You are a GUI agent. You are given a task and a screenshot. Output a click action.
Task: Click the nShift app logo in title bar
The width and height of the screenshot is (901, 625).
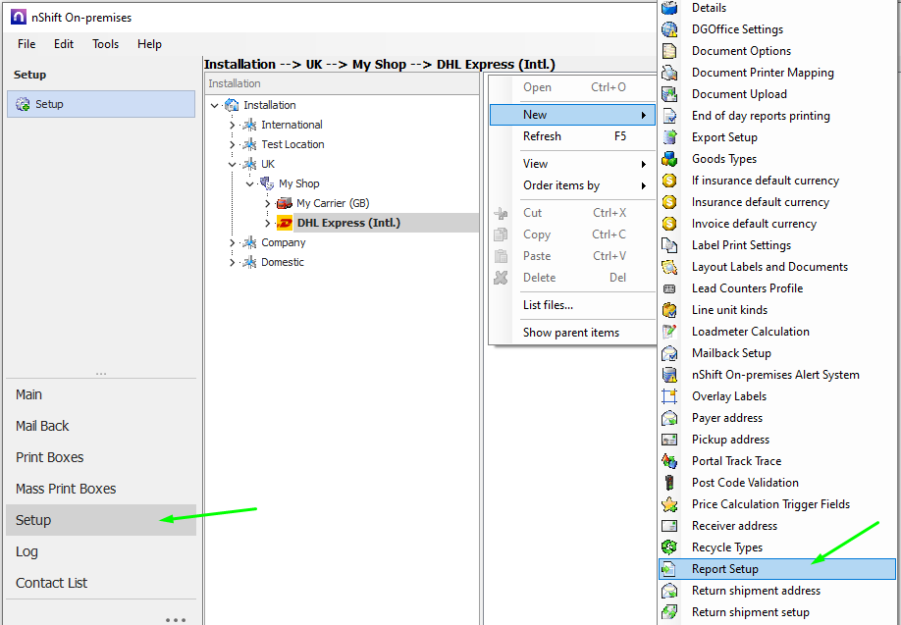pos(19,18)
